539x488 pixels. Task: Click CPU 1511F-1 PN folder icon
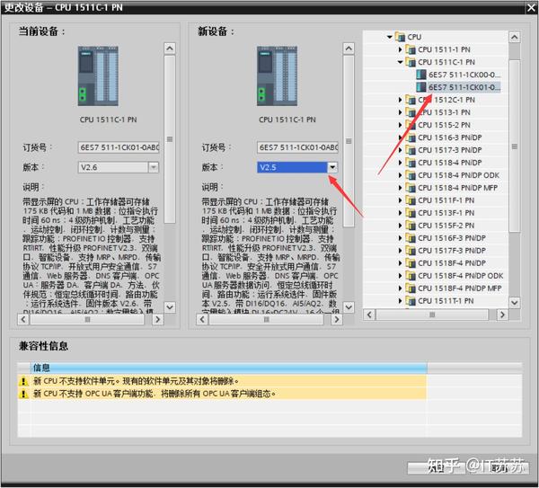411,200
